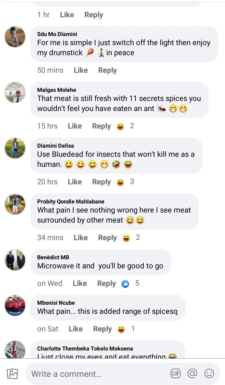This screenshot has width=225, height=385.
Task: Open Charlotte Thembeka Tokelo Mokoena's profile name
Action: 85,348
